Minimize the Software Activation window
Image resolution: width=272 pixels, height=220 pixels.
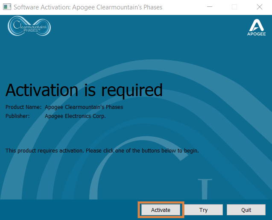(x=210, y=7)
